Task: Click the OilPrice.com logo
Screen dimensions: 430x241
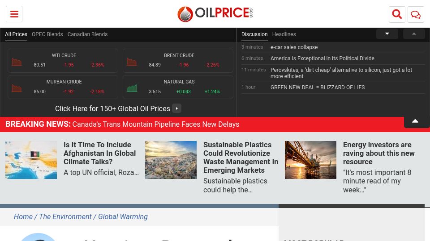Action: [215, 14]
